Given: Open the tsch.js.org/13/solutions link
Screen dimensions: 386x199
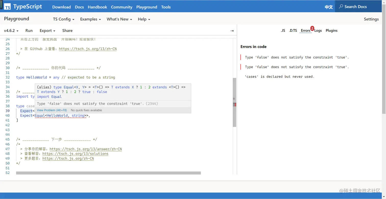Looking at the screenshot, I should (75, 154).
